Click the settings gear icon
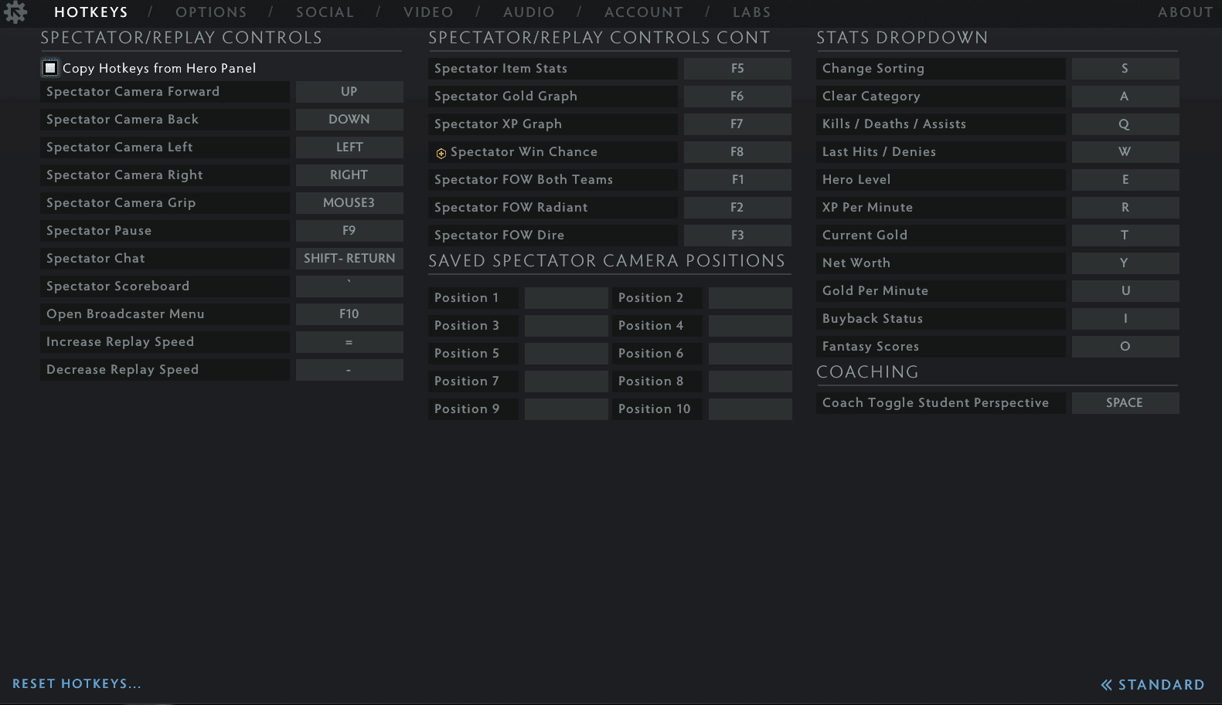 (x=15, y=12)
